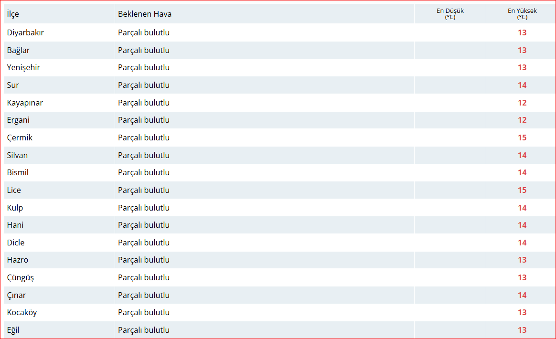The height and width of the screenshot is (339, 556).
Task: Open the Bağlar district row
Action: click(x=18, y=50)
